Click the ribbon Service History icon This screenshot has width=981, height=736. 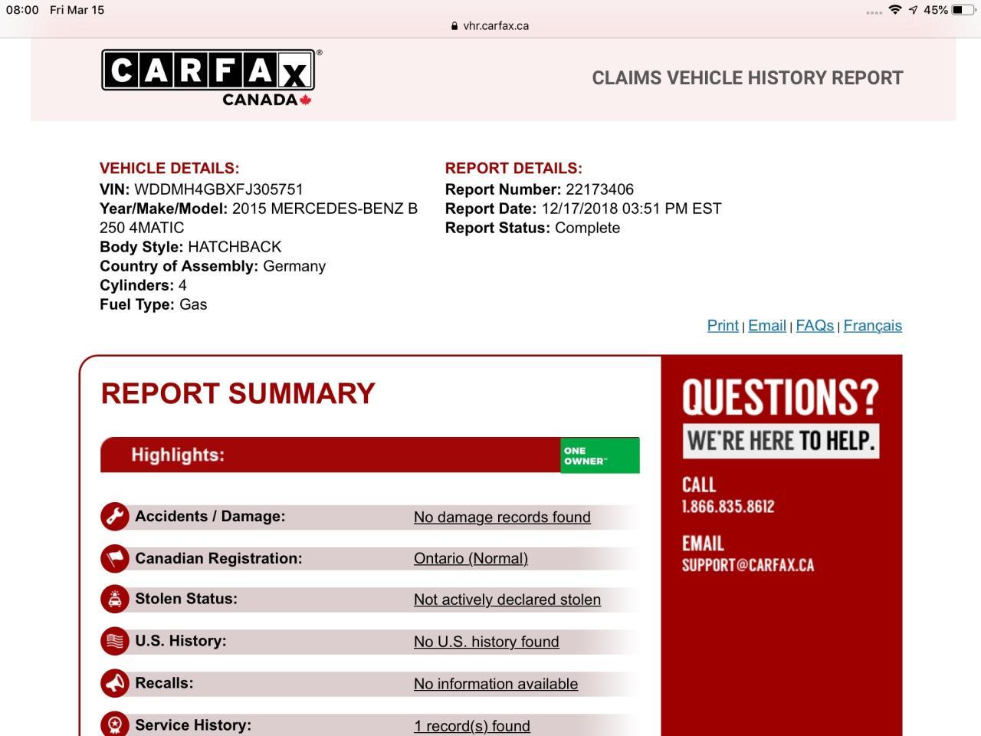[x=115, y=724]
